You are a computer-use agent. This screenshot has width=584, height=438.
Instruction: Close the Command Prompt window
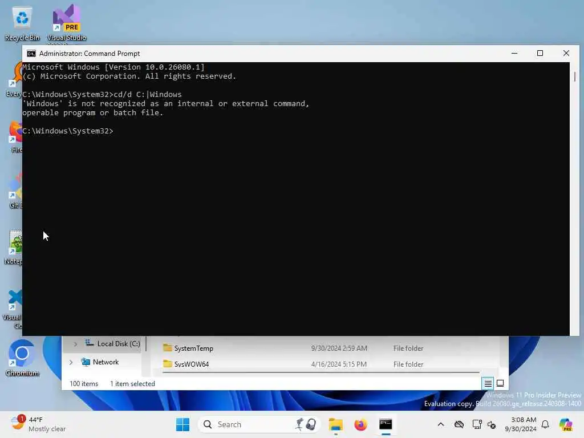pos(566,53)
